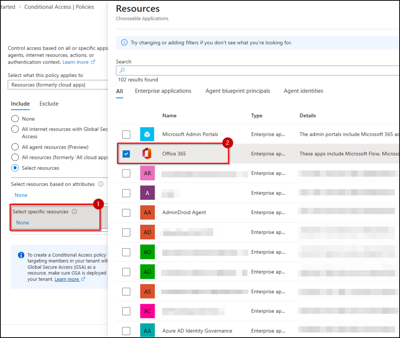
Task: Switch to the Exclude tab
Action: coord(49,104)
